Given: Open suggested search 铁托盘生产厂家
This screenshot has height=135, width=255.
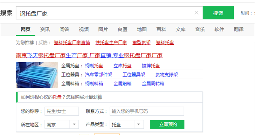Looking at the screenshot, I should click(111, 43).
